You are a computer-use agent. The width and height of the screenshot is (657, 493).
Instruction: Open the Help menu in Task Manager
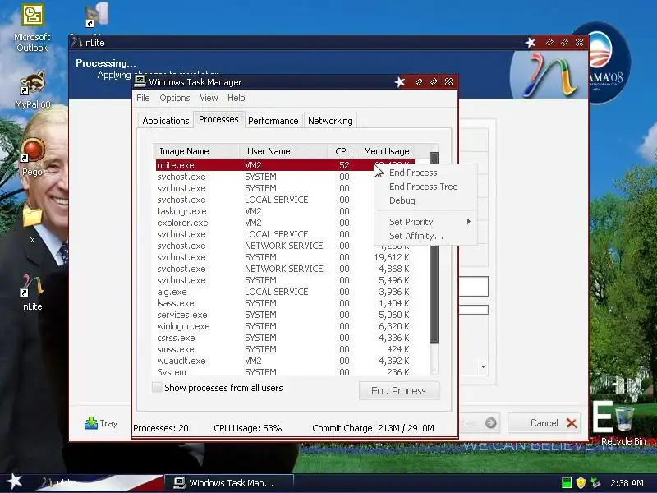click(237, 98)
